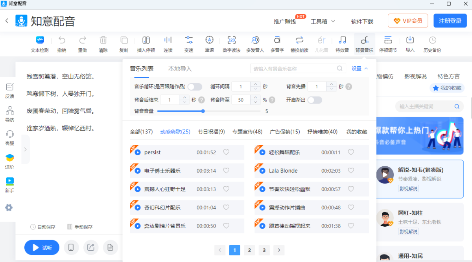Go to page 2 of music list
472x262 pixels.
(249, 250)
